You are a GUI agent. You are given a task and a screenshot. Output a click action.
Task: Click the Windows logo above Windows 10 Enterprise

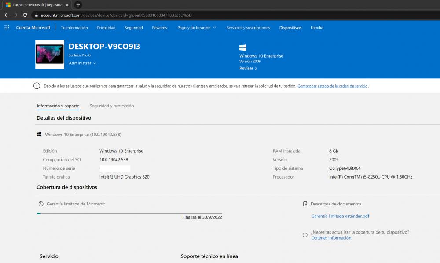click(243, 47)
